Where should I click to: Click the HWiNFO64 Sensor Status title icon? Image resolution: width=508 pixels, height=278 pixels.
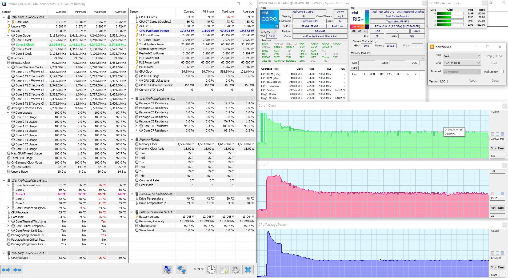click(x=4, y=4)
